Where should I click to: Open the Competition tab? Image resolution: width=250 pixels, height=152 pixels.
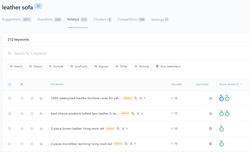click(132, 19)
